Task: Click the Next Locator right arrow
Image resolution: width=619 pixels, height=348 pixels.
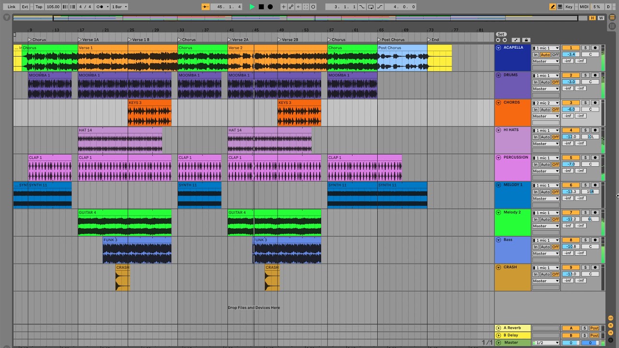Action: (504, 40)
